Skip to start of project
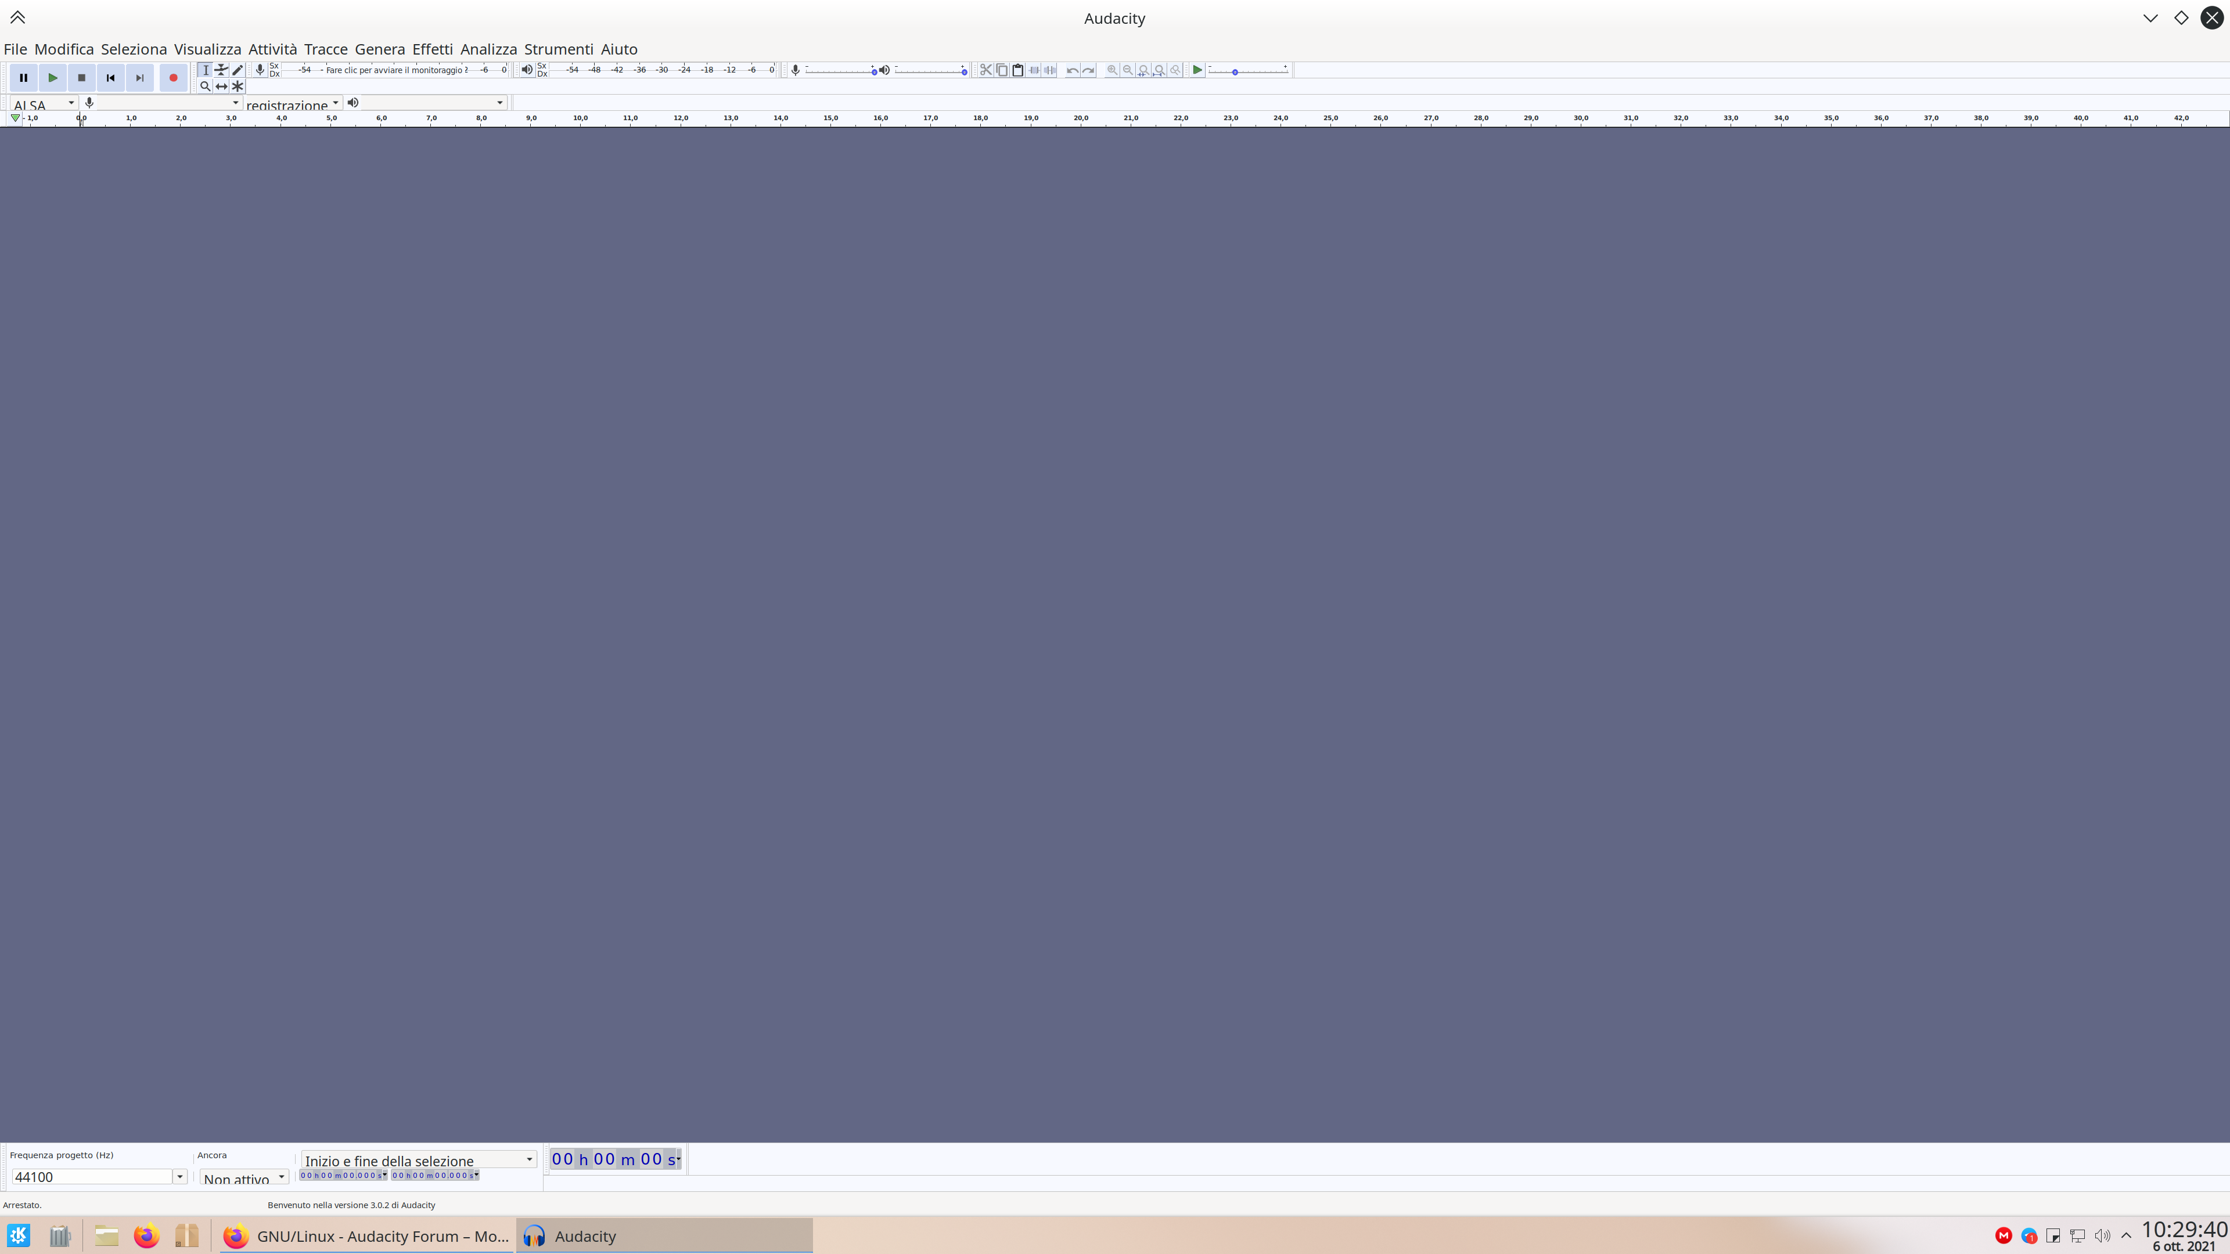 [111, 78]
